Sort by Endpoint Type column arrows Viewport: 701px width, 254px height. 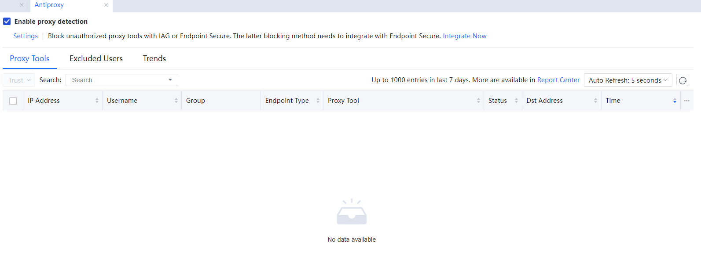pyautogui.click(x=318, y=101)
